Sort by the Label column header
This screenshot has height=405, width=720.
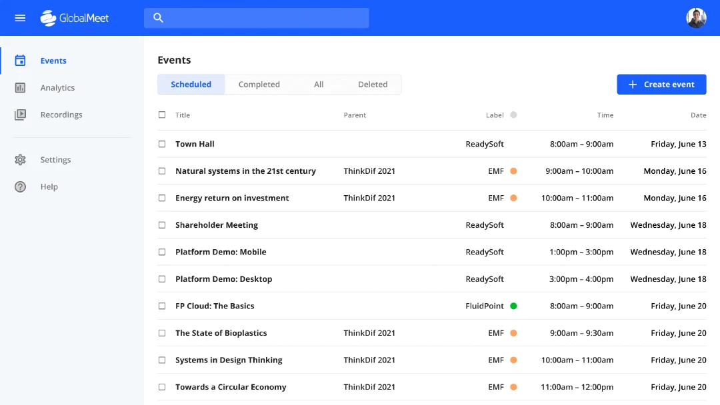[495, 115]
